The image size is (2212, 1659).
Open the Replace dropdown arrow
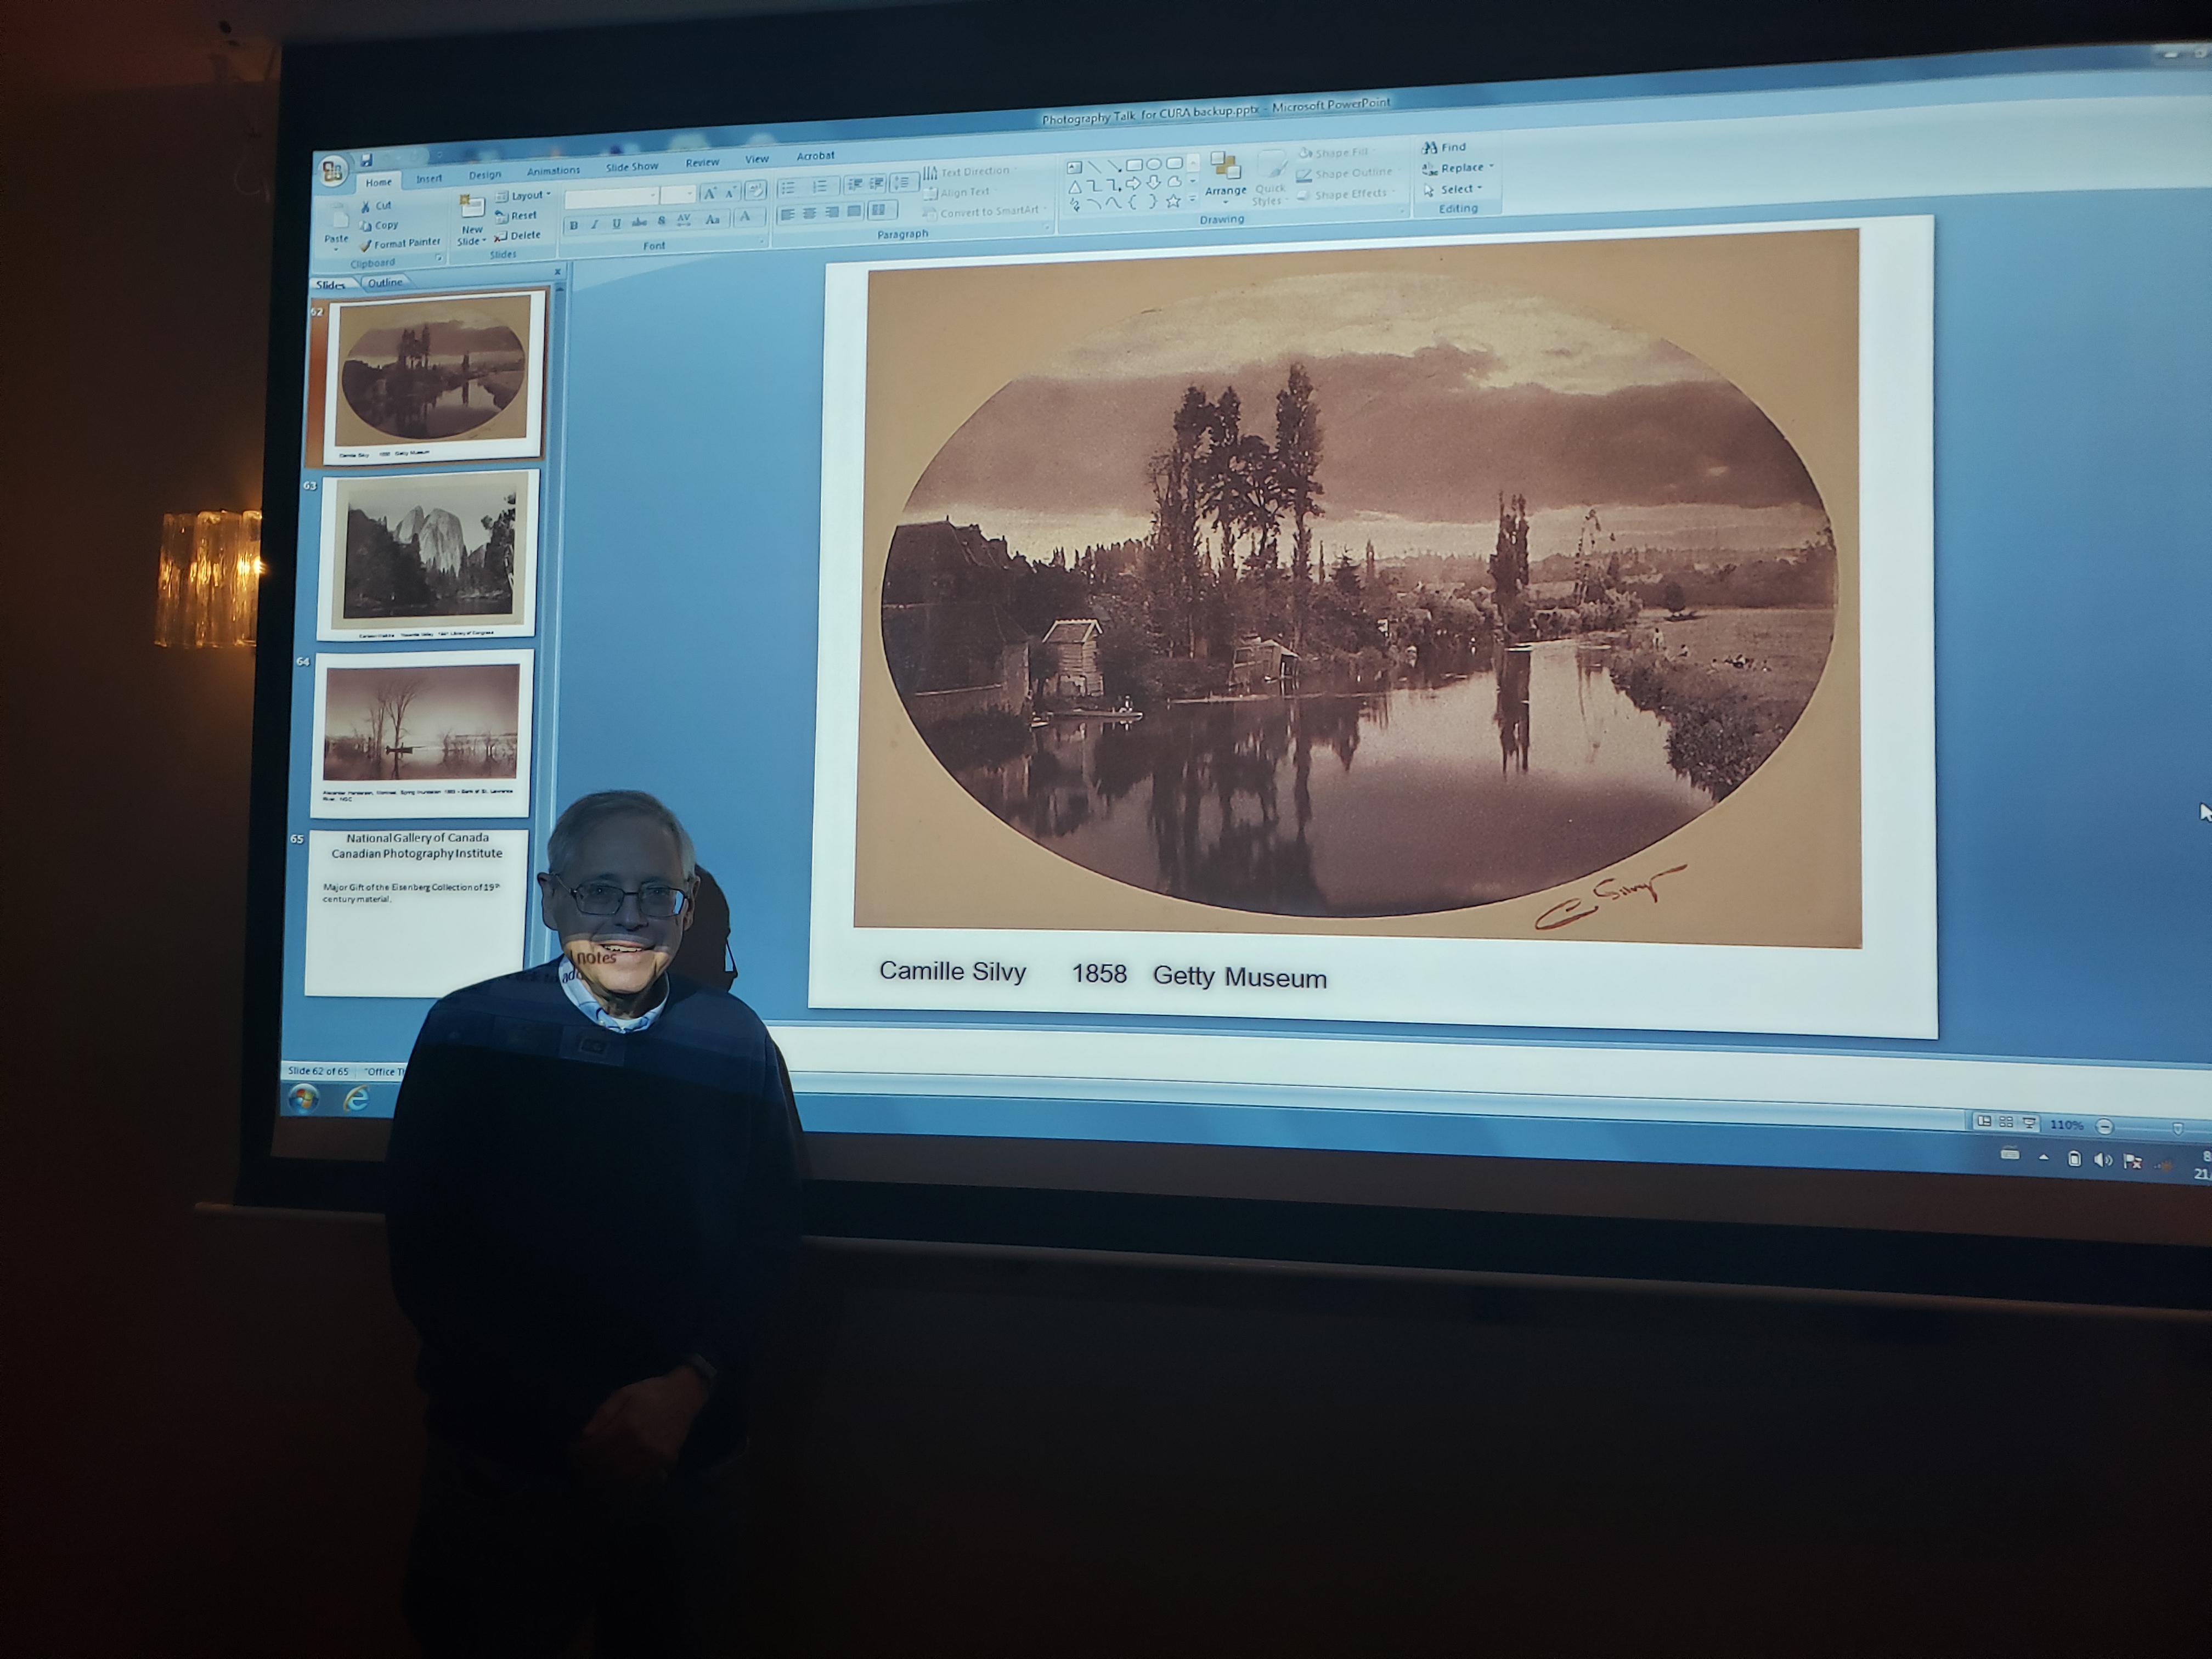tap(1491, 167)
